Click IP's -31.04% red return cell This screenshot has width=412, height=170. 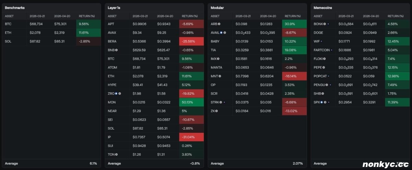(x=192, y=137)
